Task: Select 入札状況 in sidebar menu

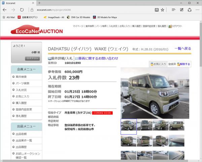Action: 27,90
